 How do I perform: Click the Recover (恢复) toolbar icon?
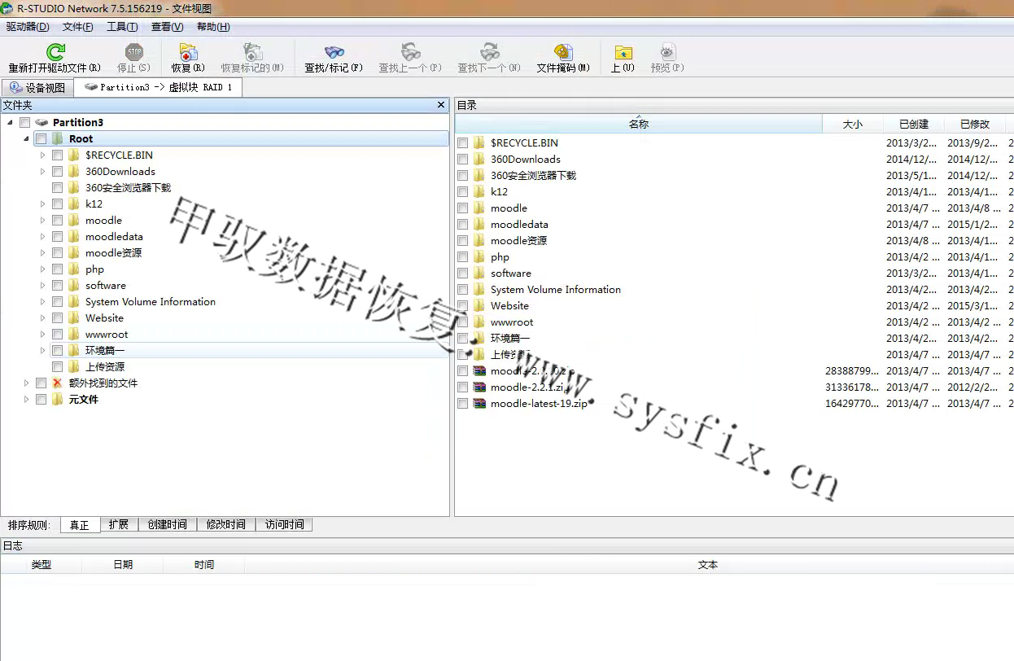(188, 52)
